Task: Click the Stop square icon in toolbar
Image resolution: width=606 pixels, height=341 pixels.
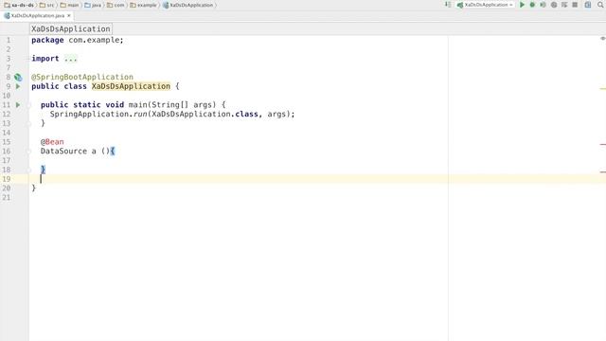Action: click(x=575, y=5)
